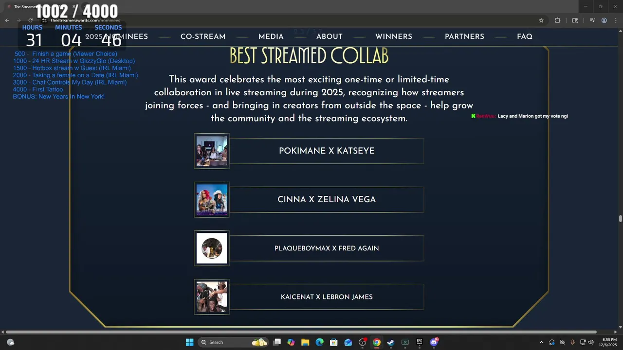Click the vertical scrollbar down arrow
This screenshot has width=623, height=350.
620,327
